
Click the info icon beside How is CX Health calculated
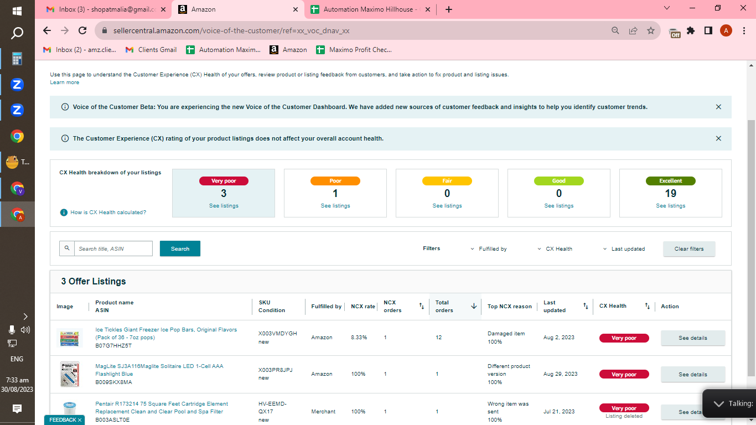coord(64,212)
